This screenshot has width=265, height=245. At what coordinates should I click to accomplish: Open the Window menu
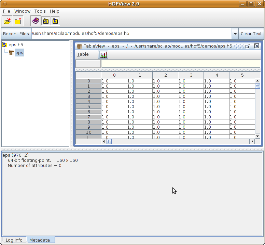click(22, 11)
